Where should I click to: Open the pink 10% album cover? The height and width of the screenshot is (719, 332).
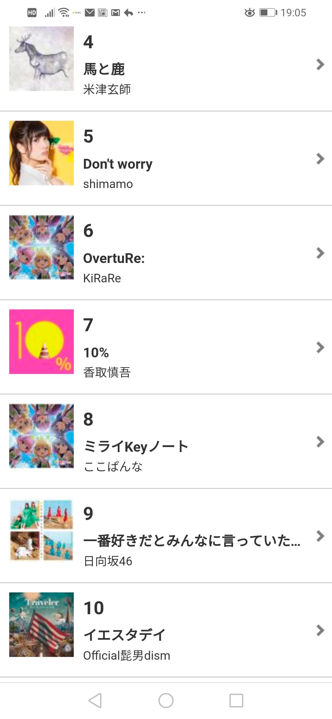(x=41, y=342)
